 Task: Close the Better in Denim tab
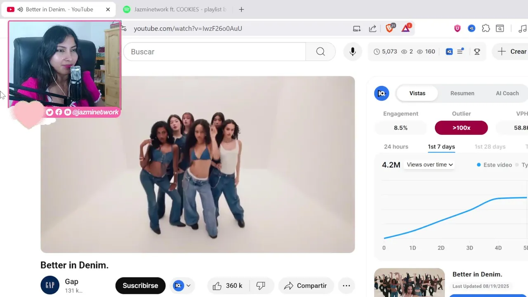click(108, 9)
